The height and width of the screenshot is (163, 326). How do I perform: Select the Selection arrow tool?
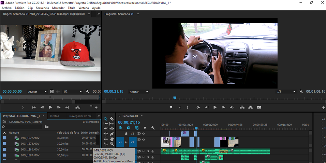106,119
